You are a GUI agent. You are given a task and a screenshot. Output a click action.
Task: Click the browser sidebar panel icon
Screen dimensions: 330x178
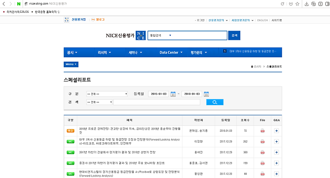click(x=327, y=4)
